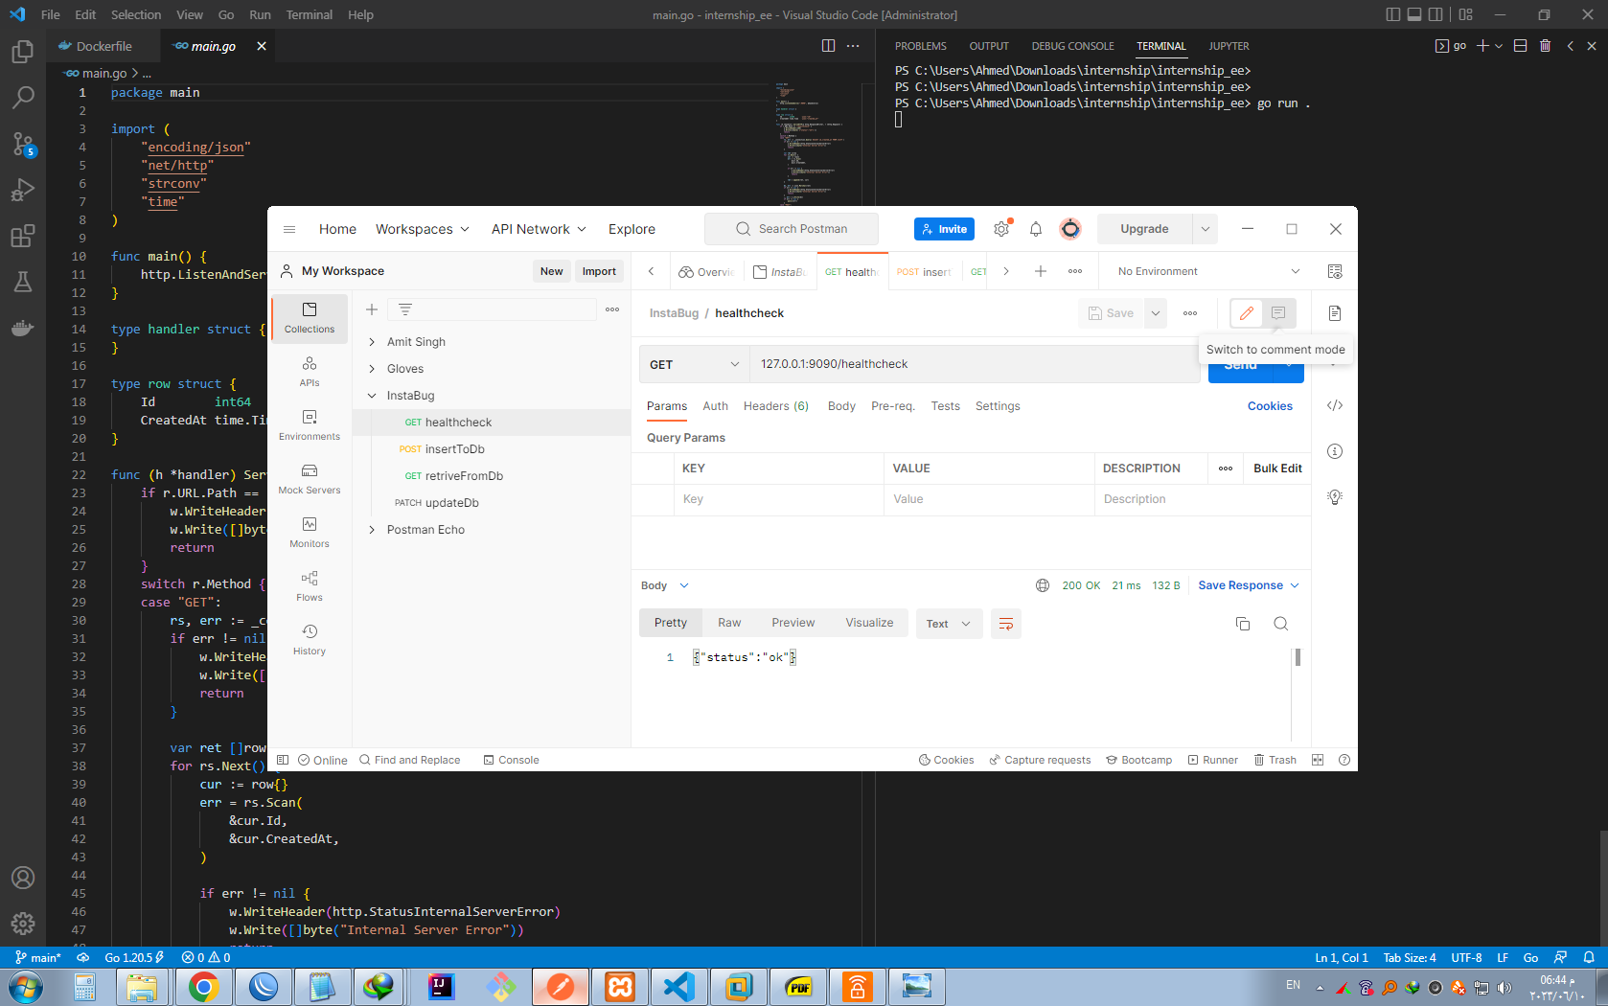
Task: Switch to comment mode icon
Action: [x=1278, y=313]
